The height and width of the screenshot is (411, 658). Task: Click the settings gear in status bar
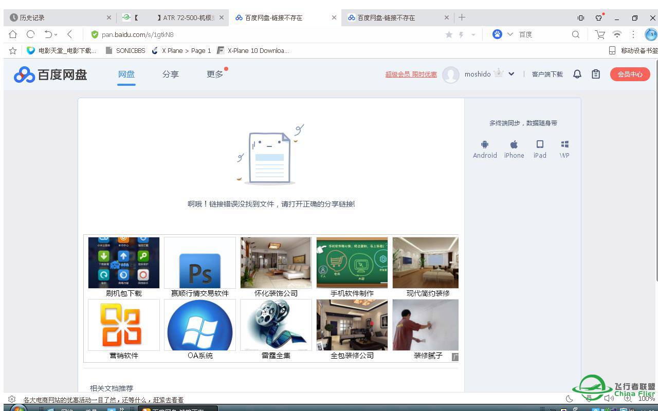pos(12,399)
